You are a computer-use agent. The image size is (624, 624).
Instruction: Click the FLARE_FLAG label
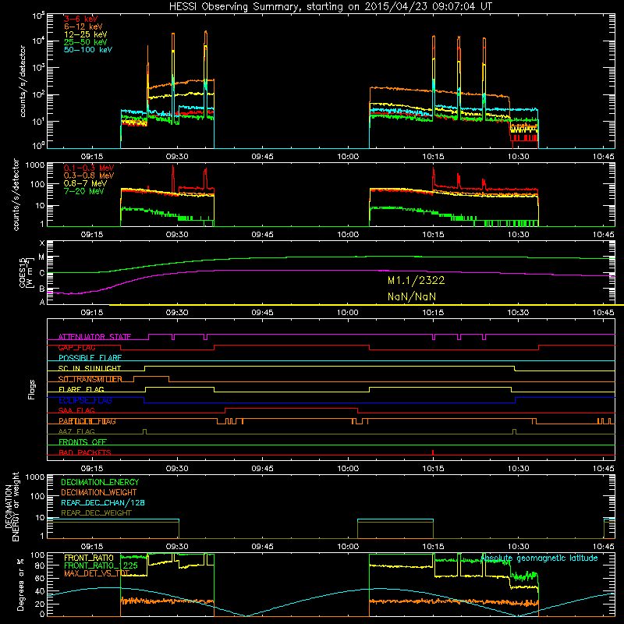click(x=81, y=389)
